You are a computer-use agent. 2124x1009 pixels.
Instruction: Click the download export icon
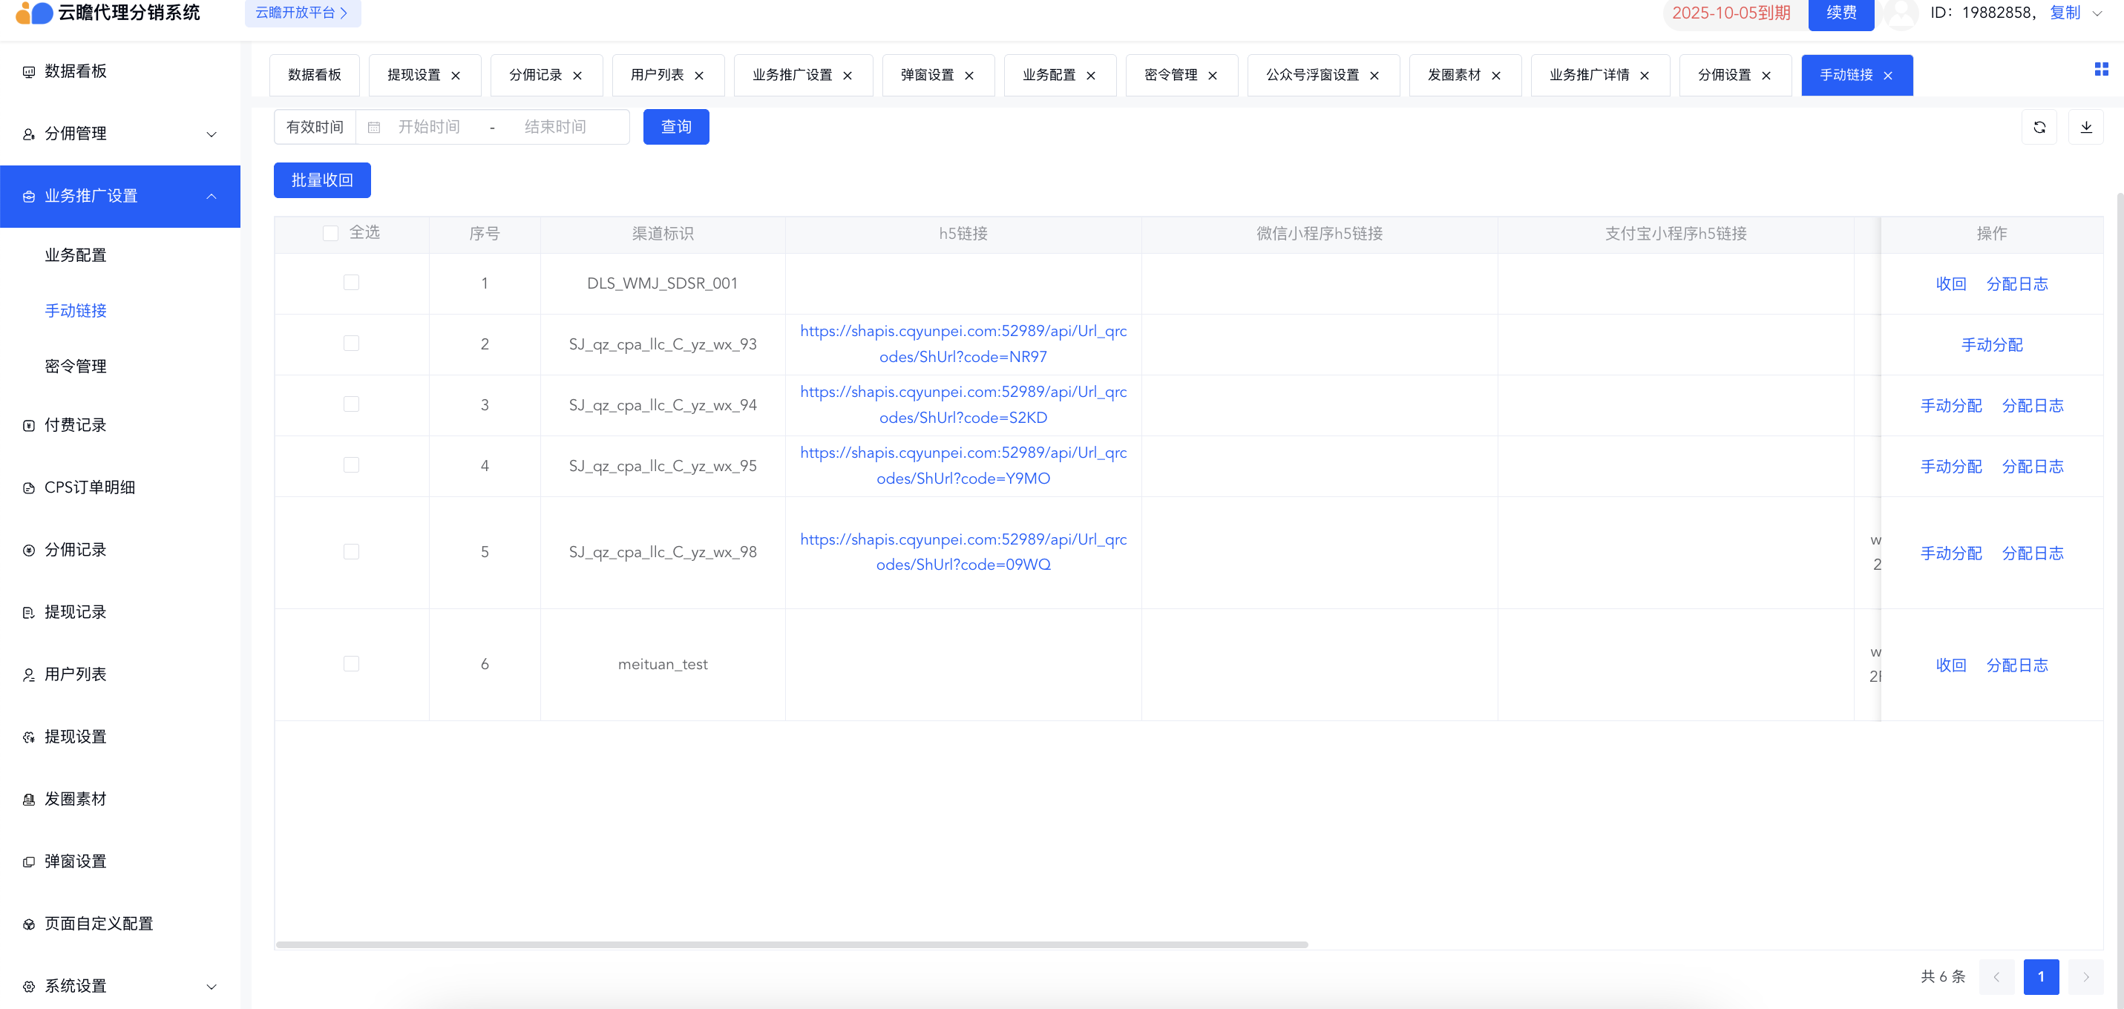2085,127
